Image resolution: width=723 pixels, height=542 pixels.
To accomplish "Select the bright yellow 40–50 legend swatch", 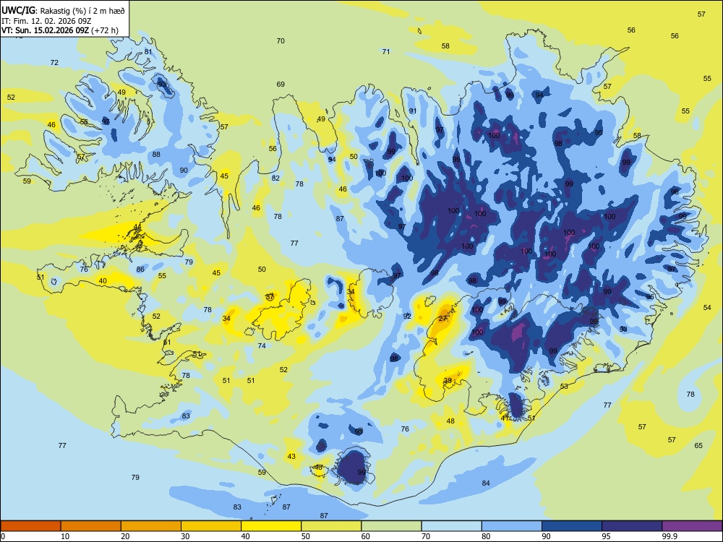I will coord(271,526).
